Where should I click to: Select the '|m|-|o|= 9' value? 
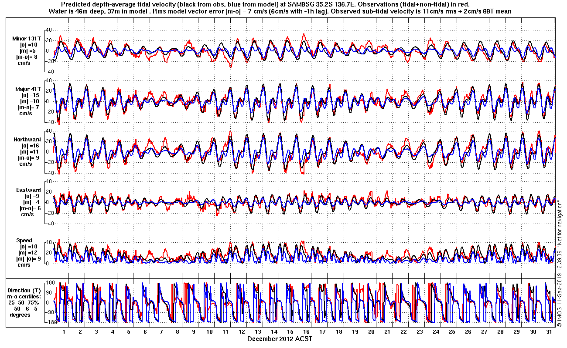pyautogui.click(x=29, y=259)
